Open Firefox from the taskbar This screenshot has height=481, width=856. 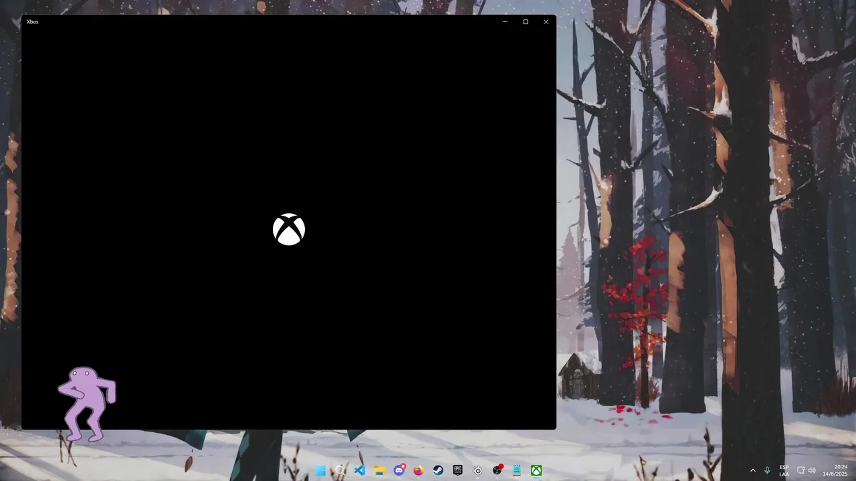419,470
